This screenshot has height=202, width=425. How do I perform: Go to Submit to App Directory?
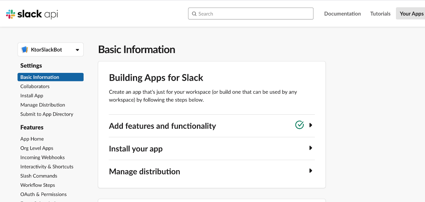pyautogui.click(x=47, y=114)
